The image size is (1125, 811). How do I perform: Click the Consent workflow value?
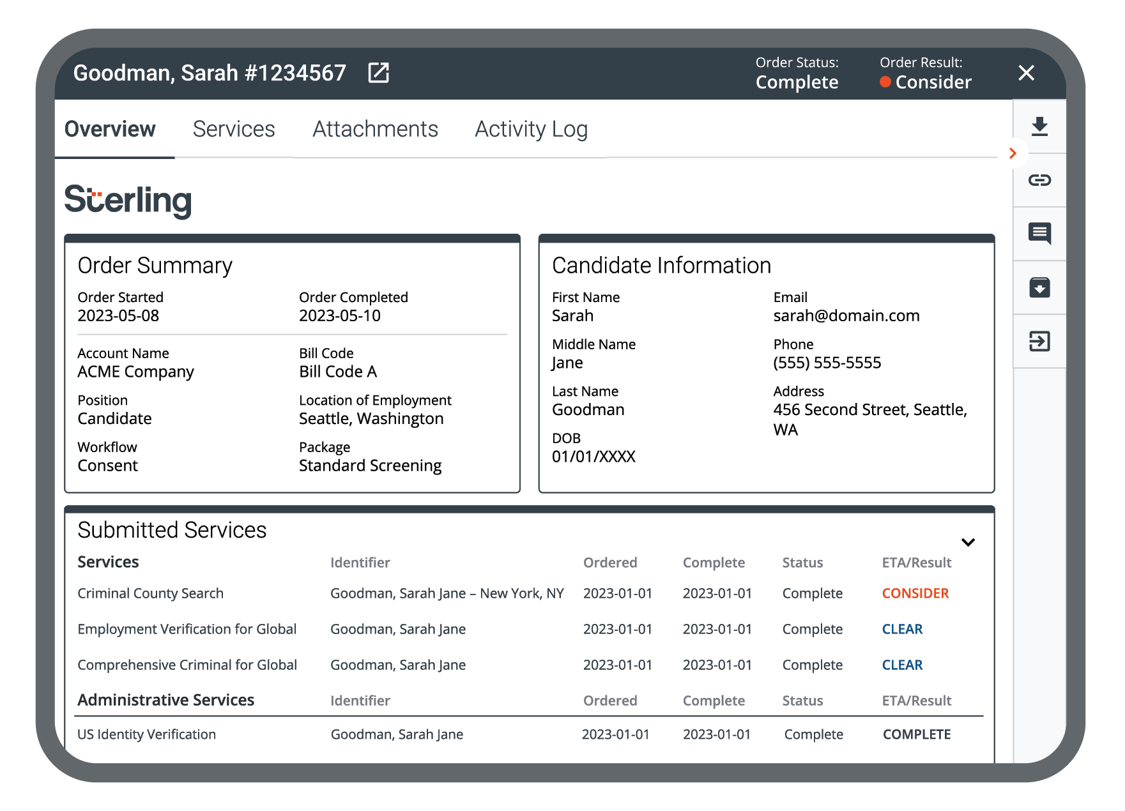point(107,466)
